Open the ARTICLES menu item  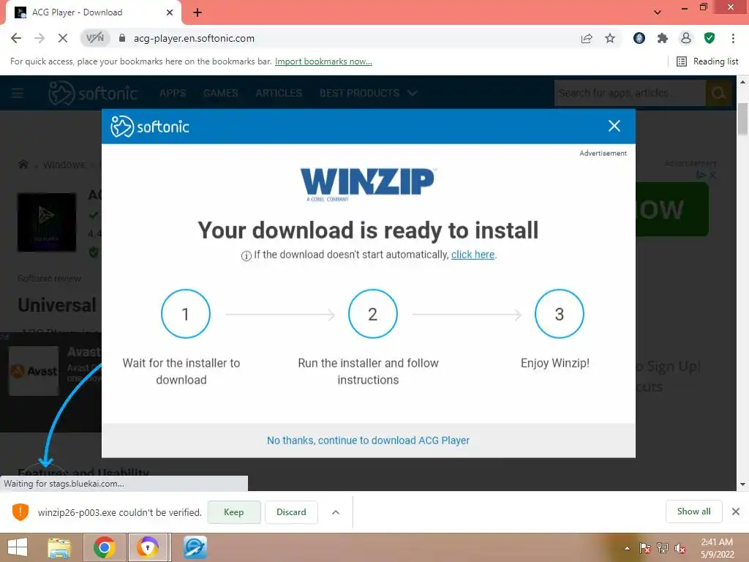[x=279, y=93]
